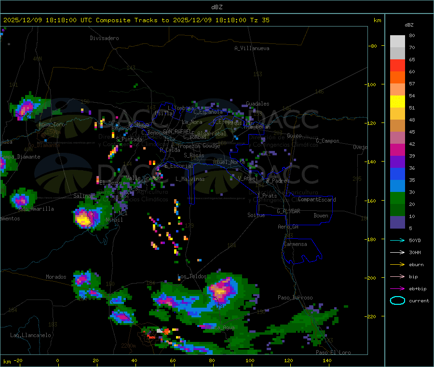
Task: Click the 'V_Atuel' map label
Action: point(248,178)
